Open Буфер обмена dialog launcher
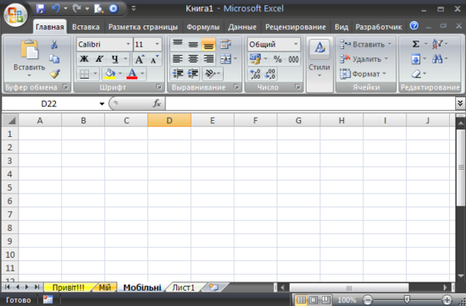Image resolution: width=466 pixels, height=306 pixels. pos(65,87)
